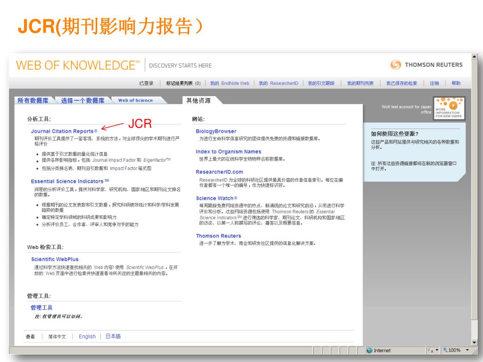This screenshot has width=483, height=362.
Task: Click the More Information For New Users icon
Action: pos(449,108)
